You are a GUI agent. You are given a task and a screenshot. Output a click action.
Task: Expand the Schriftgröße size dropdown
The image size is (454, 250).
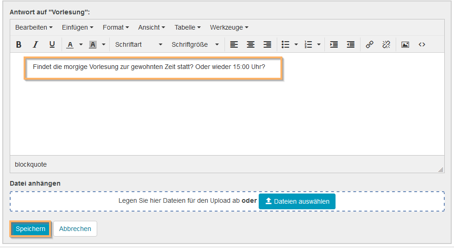[195, 44]
